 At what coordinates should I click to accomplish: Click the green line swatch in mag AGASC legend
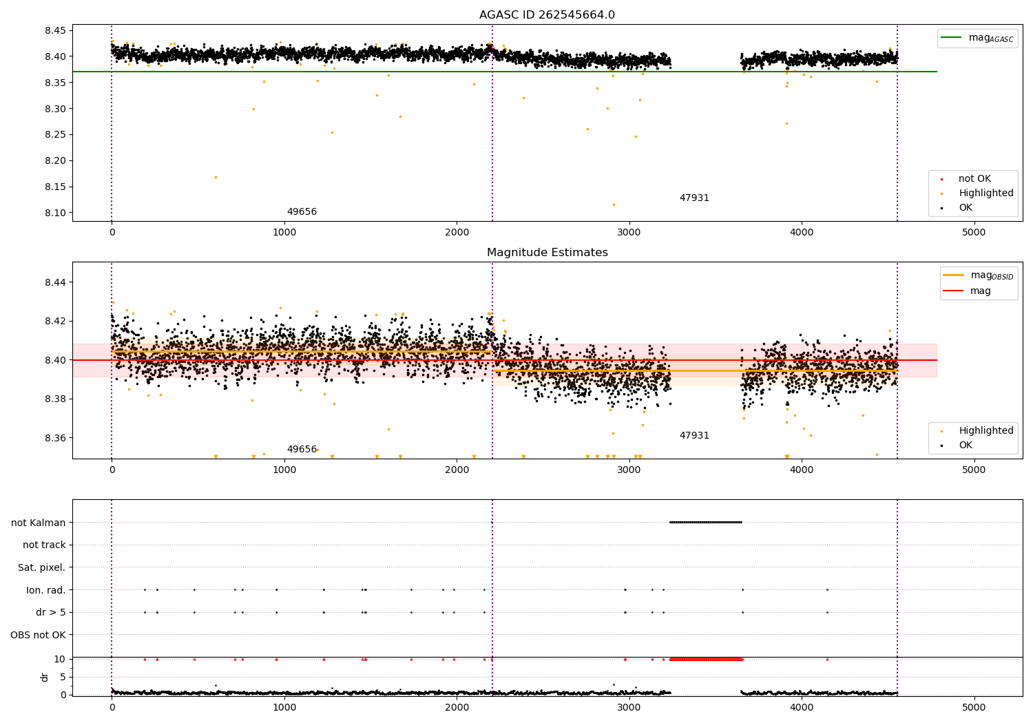tap(952, 38)
